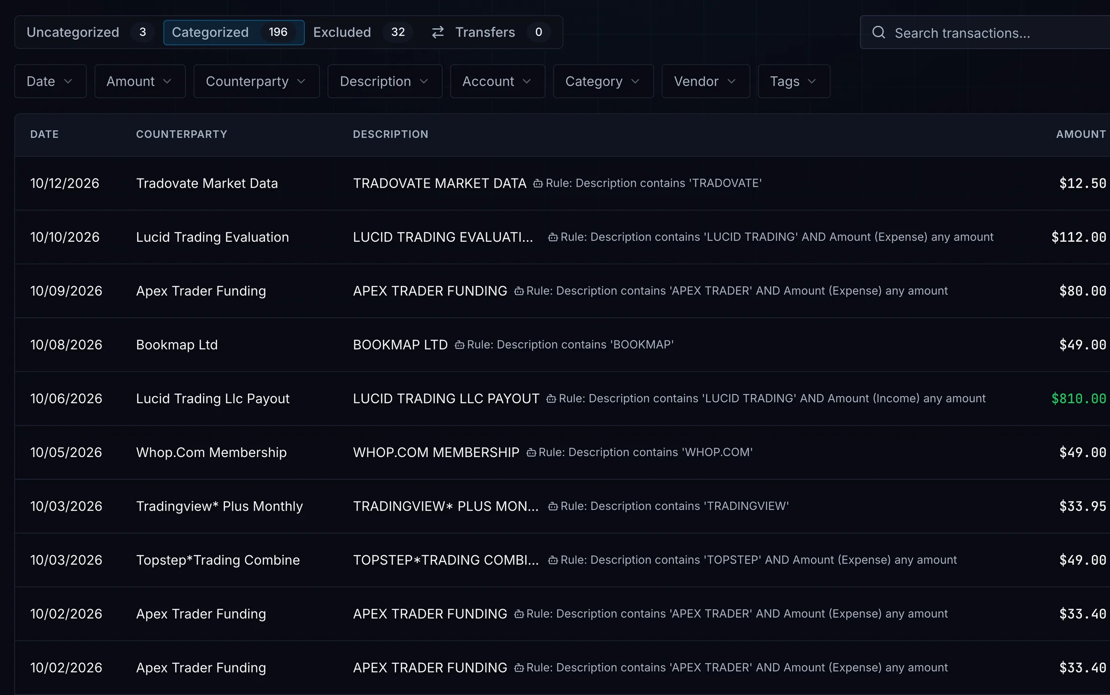Click the $80.00 Apex Trader amount
Screen dimensions: 1110x695
(x=1082, y=291)
